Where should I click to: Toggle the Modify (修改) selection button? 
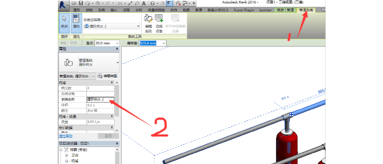tap(64, 23)
